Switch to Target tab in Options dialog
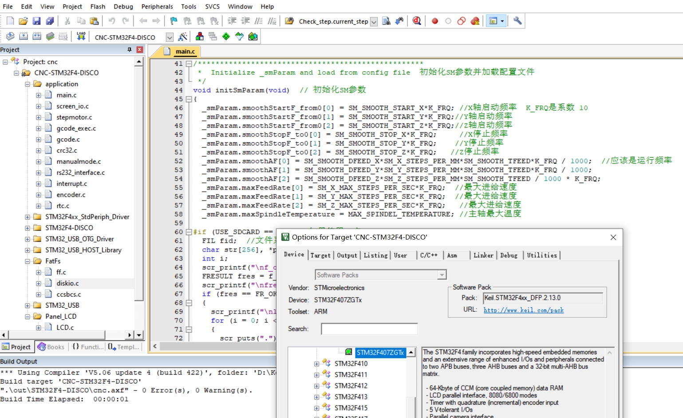 (x=320, y=255)
